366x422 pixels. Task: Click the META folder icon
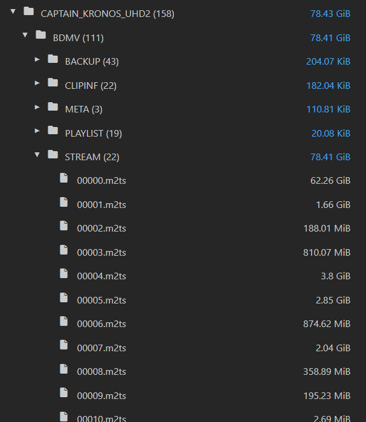(x=53, y=107)
